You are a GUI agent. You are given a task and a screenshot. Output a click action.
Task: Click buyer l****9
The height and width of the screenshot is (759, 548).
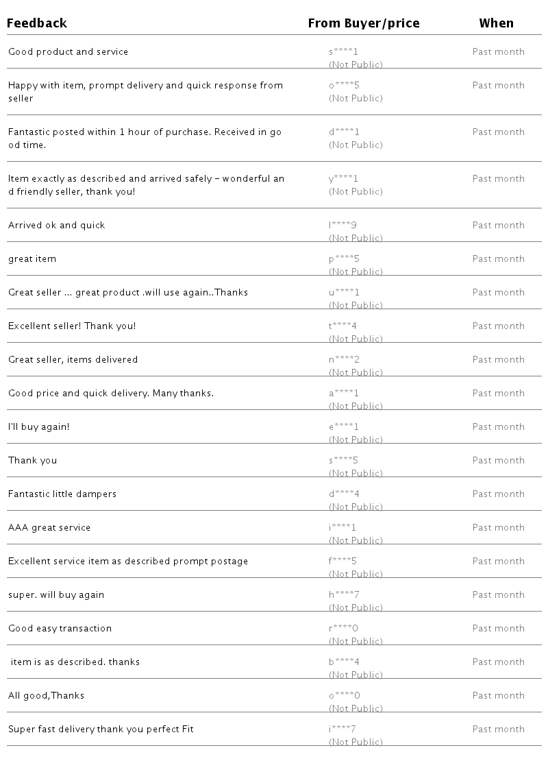[342, 225]
